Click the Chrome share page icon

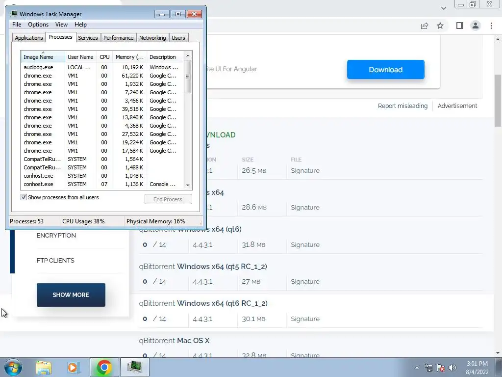click(x=425, y=26)
